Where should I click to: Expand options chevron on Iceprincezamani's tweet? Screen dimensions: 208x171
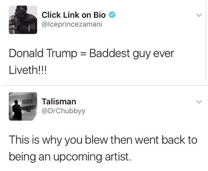pyautogui.click(x=199, y=15)
